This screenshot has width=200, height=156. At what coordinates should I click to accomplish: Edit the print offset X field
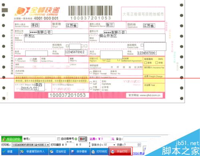point(69,145)
